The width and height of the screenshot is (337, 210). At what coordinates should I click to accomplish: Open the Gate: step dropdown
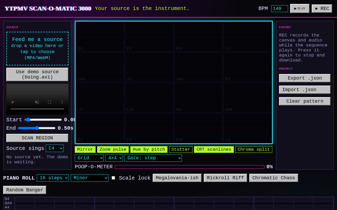[x=153, y=158]
